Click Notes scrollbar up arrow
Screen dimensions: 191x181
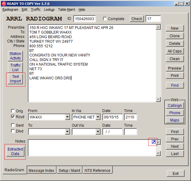point(158,142)
